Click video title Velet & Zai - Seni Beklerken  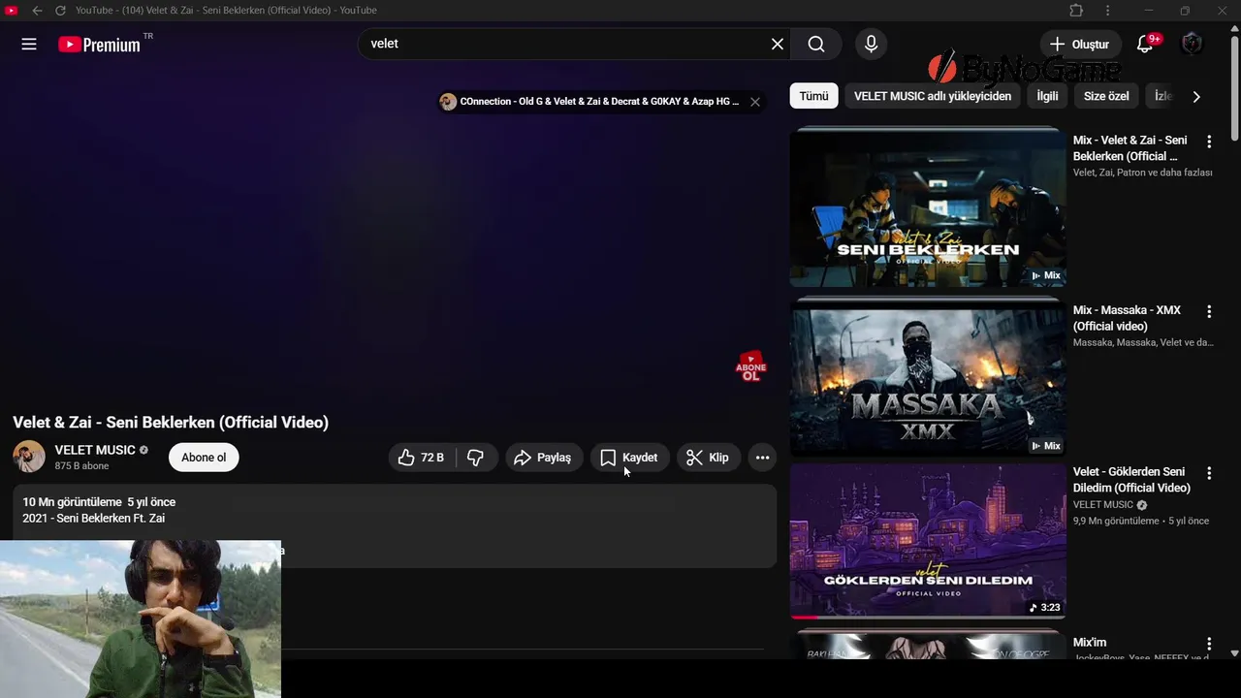click(171, 423)
